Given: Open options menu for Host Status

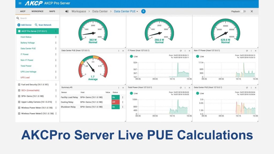Looking at the screenshot, I should pos(56,37).
